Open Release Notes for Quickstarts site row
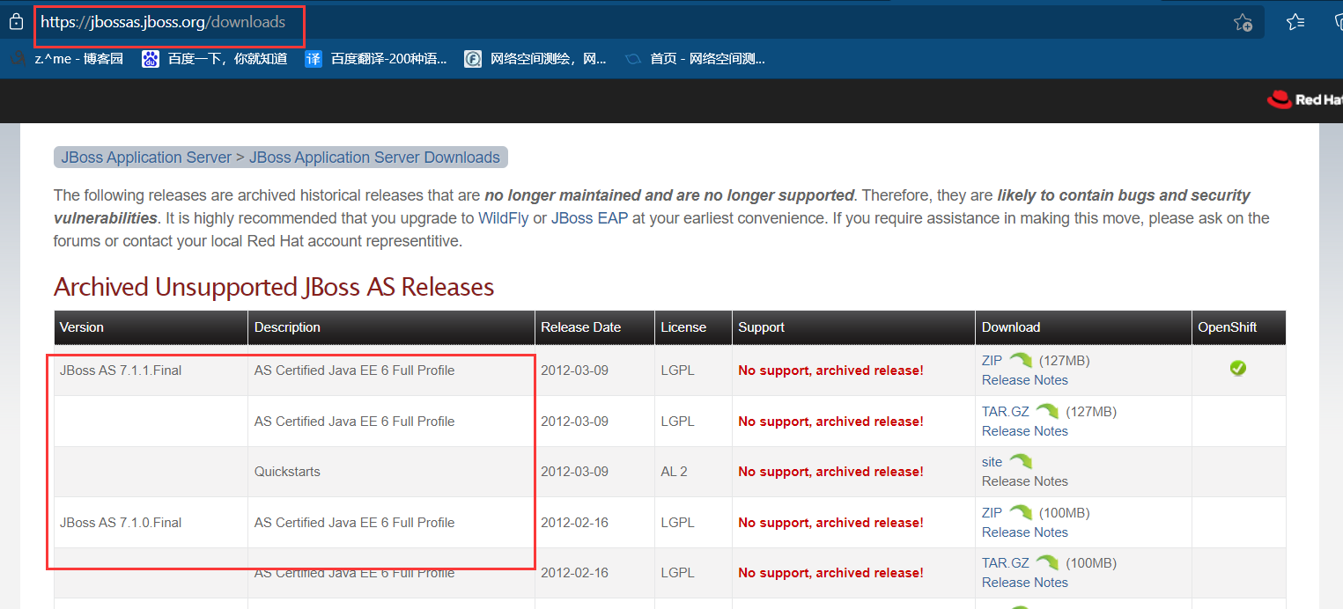This screenshot has height=609, width=1343. pyautogui.click(x=1025, y=481)
